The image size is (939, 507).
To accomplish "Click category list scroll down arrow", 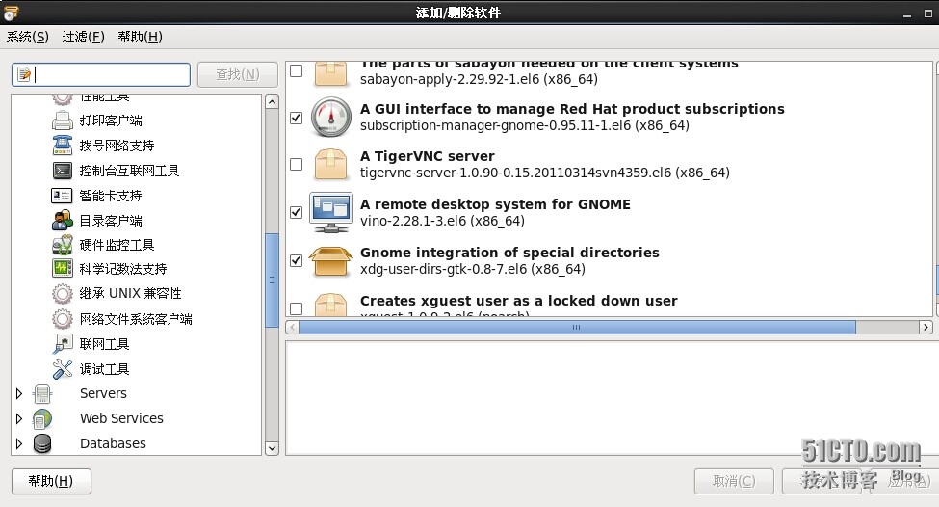I will (272, 448).
